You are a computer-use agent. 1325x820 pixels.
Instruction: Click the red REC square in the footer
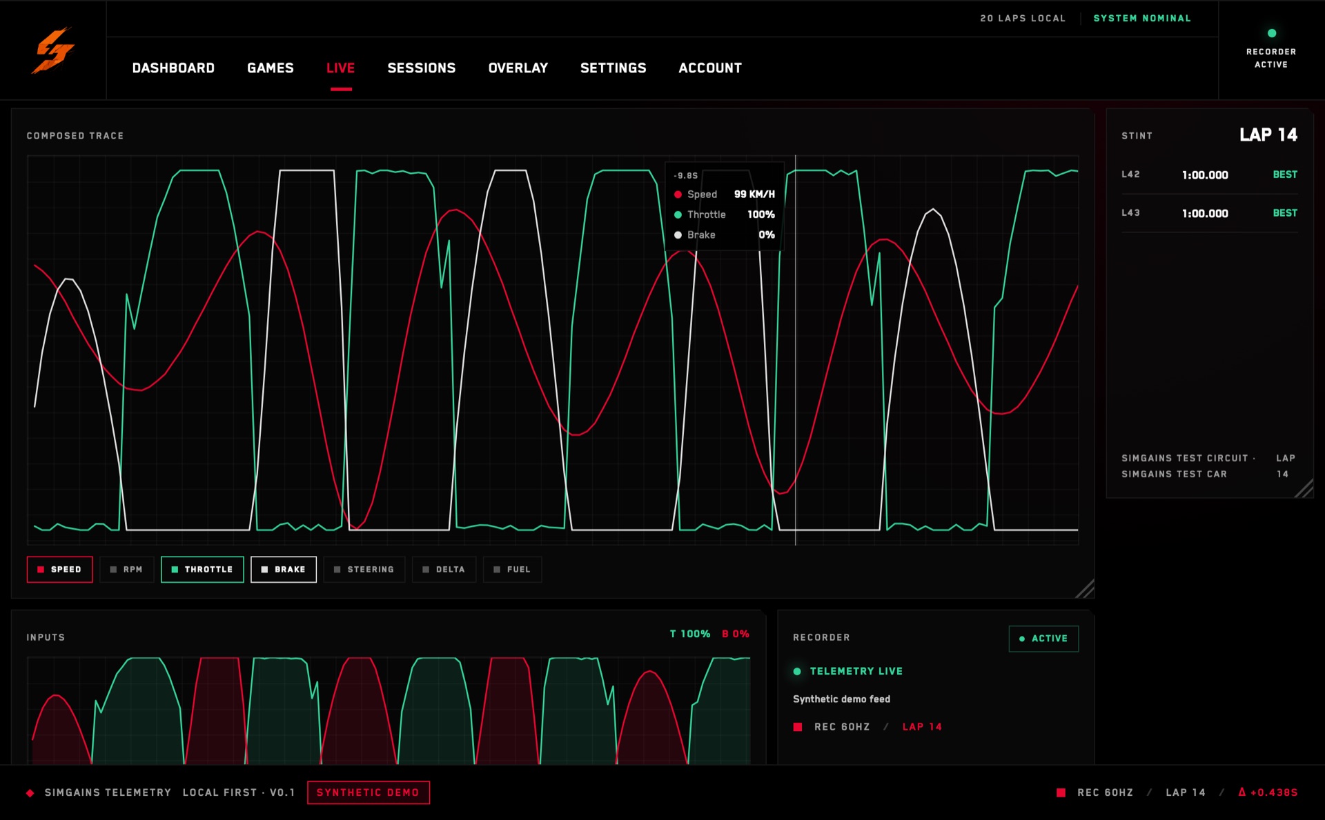point(1061,792)
